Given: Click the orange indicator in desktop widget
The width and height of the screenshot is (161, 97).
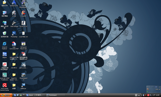Looking at the screenshot, I should [x=148, y=89].
